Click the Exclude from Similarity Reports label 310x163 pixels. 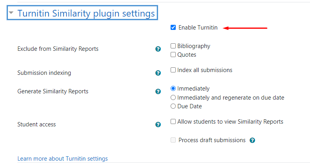(x=58, y=49)
